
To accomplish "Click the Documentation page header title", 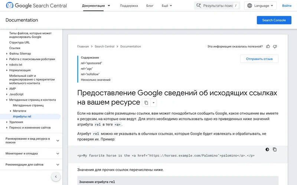I will click(x=22, y=20).
